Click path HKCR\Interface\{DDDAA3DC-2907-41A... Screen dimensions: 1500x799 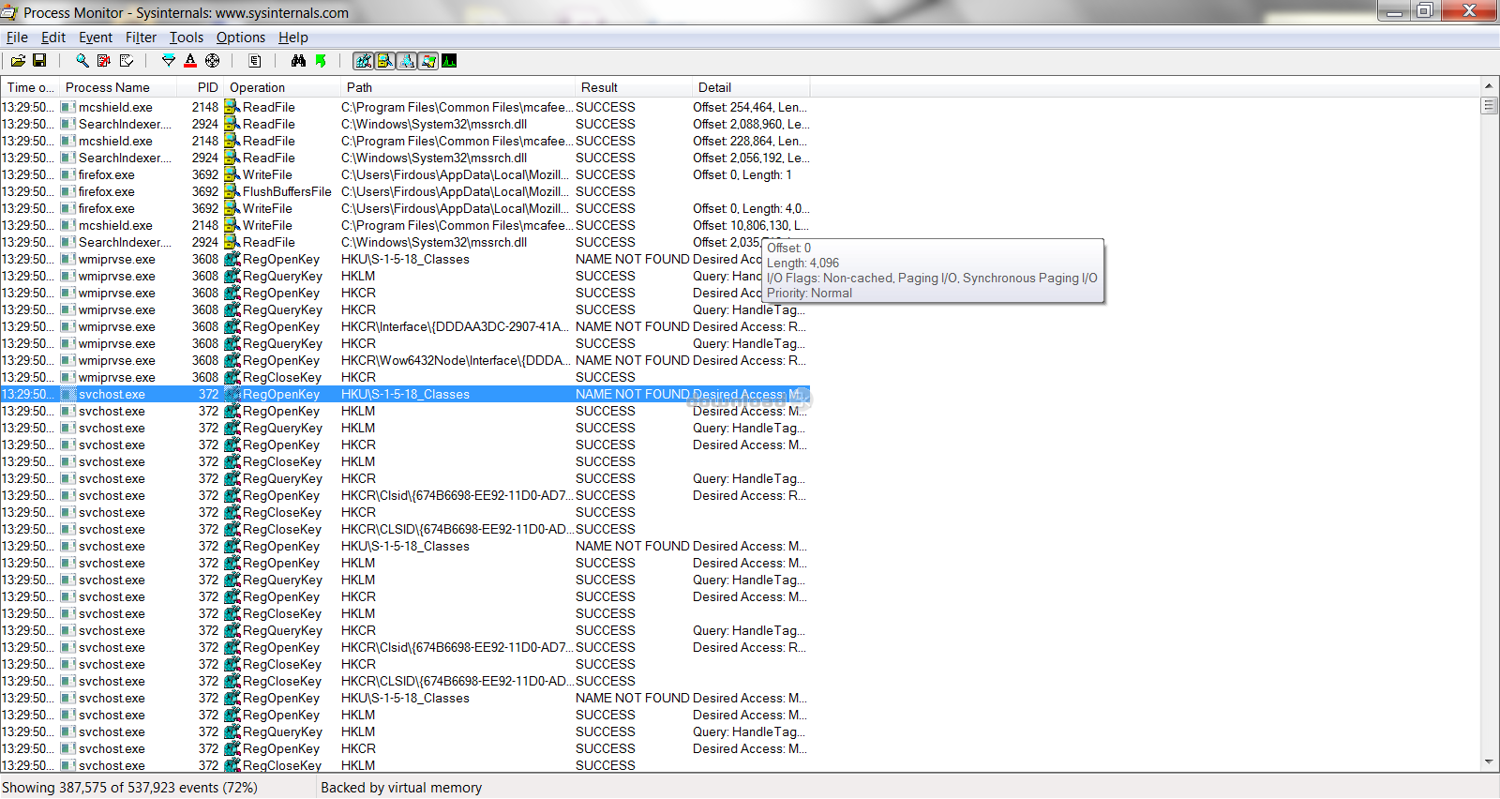(456, 326)
